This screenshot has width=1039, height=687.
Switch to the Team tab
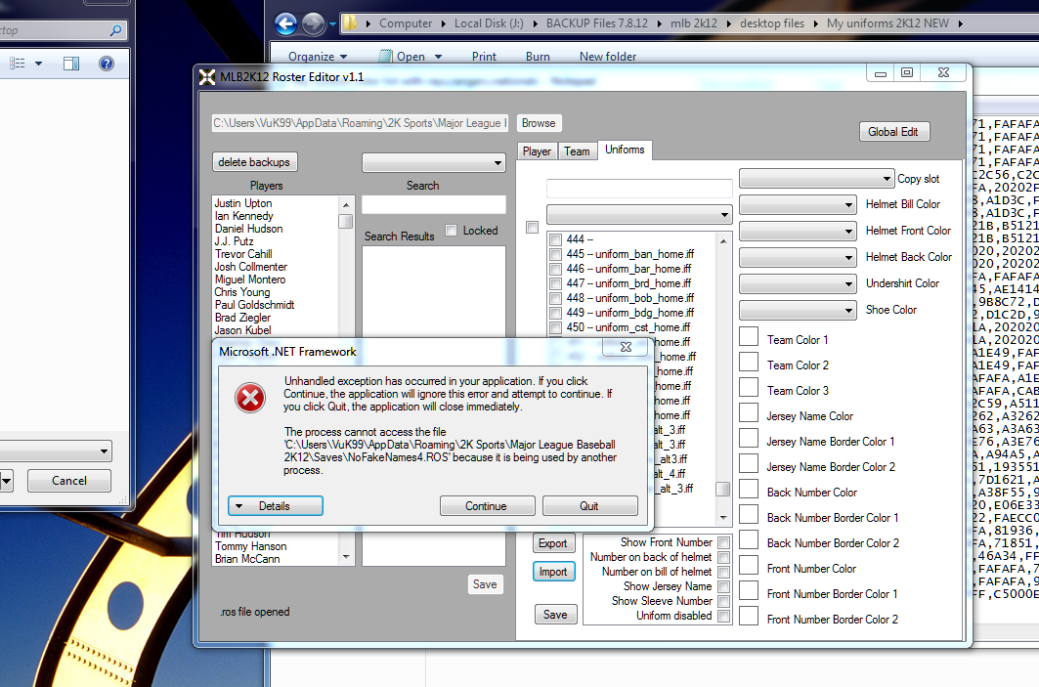pos(577,151)
